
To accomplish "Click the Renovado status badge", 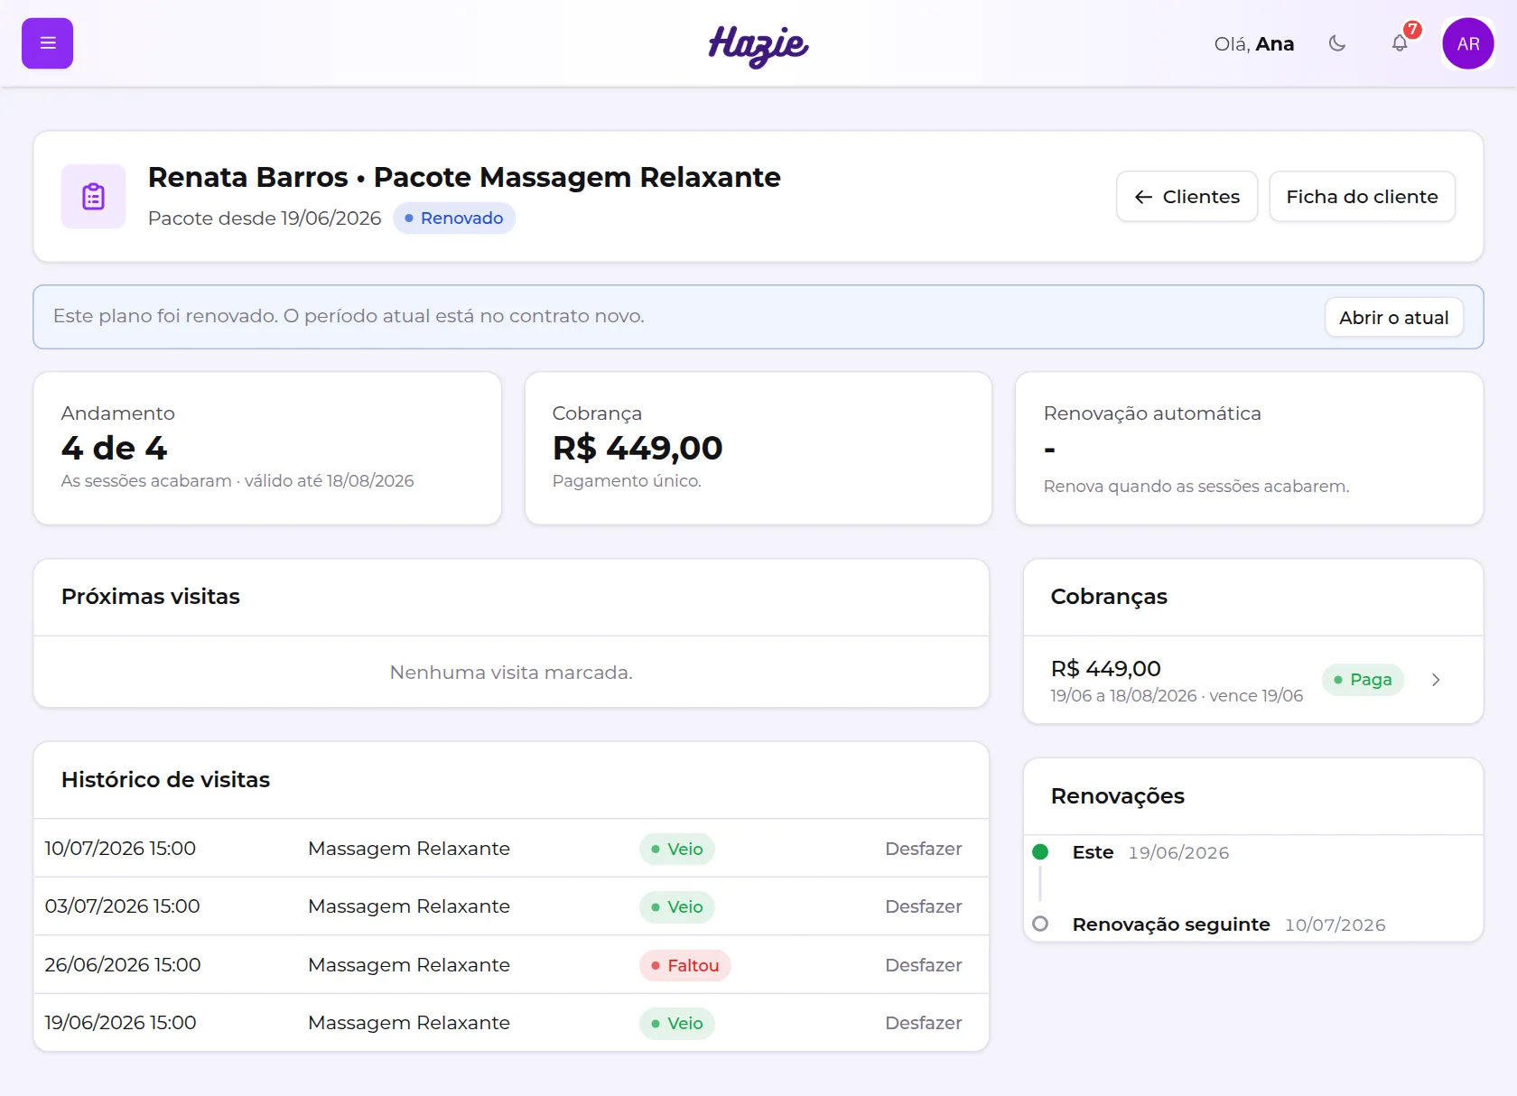I will point(454,218).
